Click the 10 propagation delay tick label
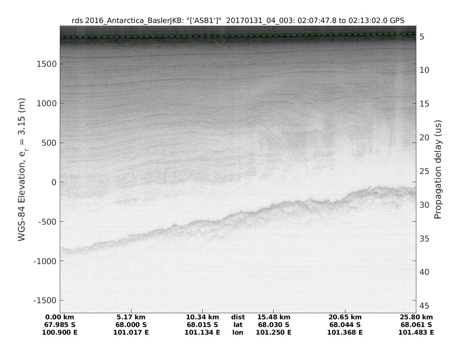The height and width of the screenshot is (345, 460). point(424,70)
